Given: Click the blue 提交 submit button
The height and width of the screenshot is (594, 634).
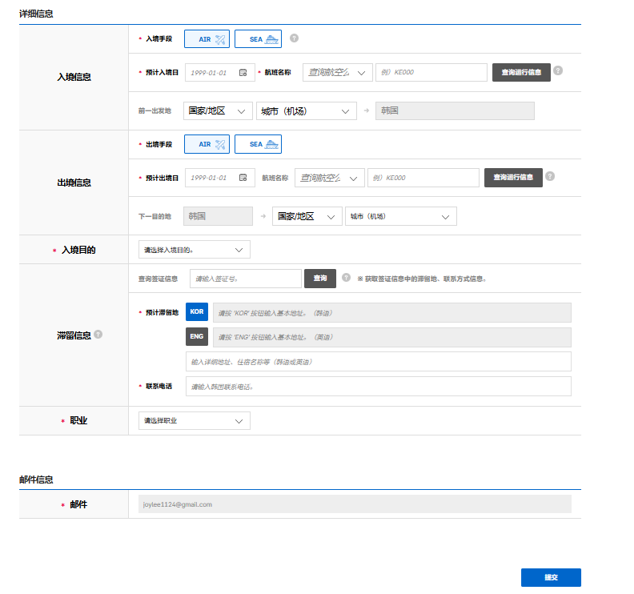Looking at the screenshot, I should [551, 577].
